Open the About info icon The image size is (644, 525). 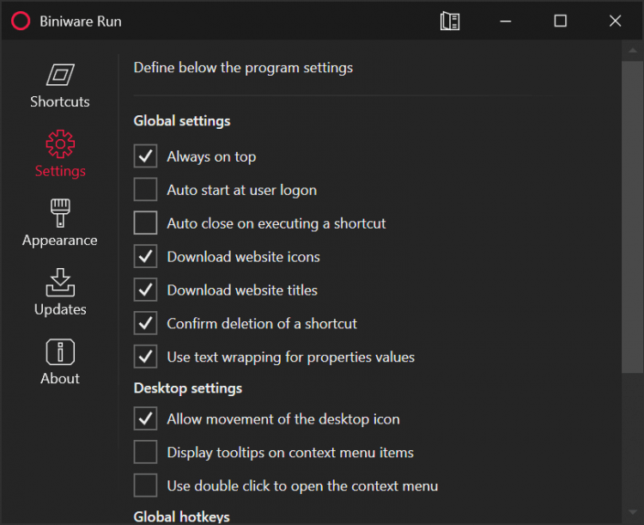(60, 351)
